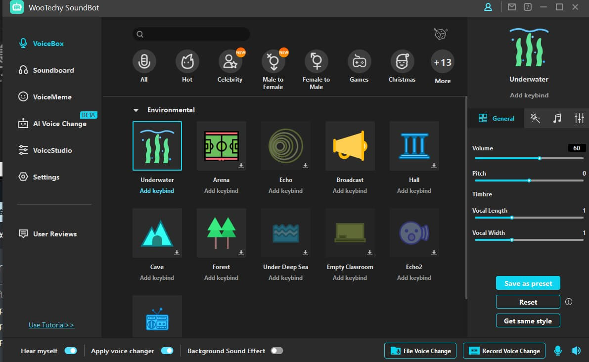Screen dimensions: 589x362
Task: Open the Games voice category
Action: [x=359, y=62]
